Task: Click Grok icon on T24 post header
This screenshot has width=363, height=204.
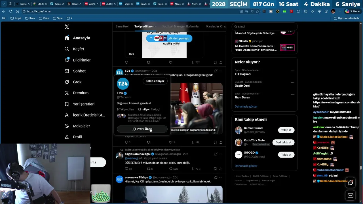Action: [x=216, y=71]
